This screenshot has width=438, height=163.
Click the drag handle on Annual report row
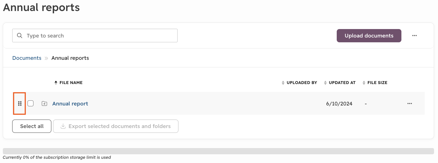coord(20,103)
